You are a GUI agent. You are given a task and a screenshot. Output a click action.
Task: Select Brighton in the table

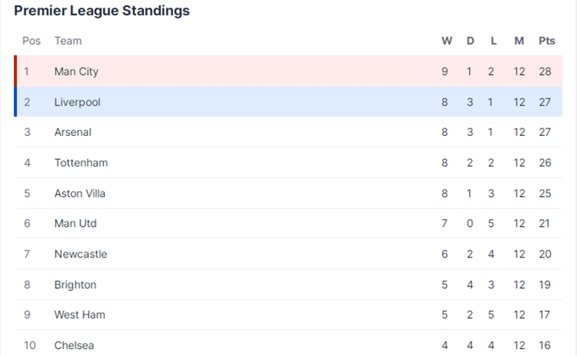pyautogui.click(x=75, y=285)
